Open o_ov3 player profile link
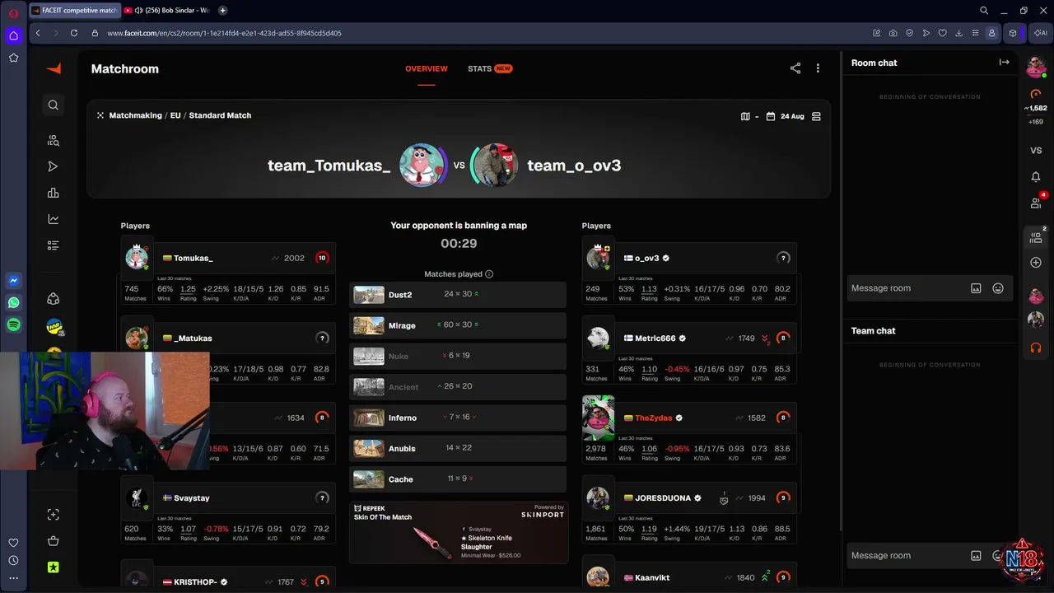1054x593 pixels. 647,259
